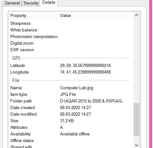Click the scrollbar down arrow

pyautogui.click(x=136, y=145)
